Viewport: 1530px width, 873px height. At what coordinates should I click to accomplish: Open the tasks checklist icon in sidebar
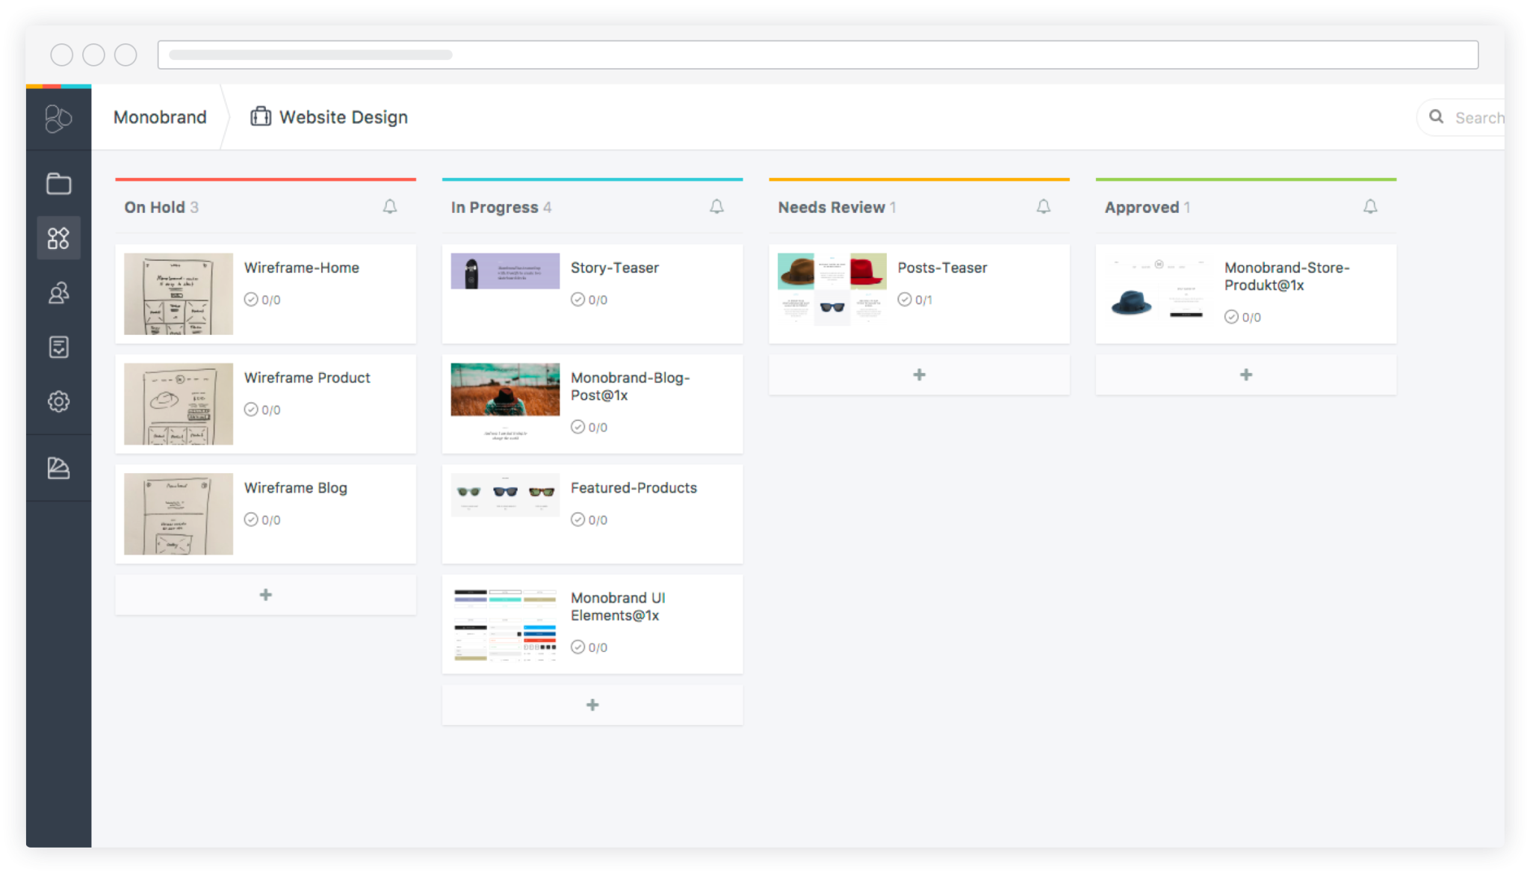58,347
